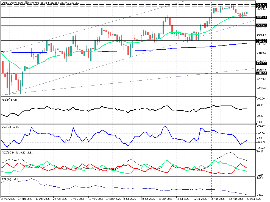Select the 30.00 level on RSI scale
This screenshot has height=202, width=270.
[x=260, y=116]
